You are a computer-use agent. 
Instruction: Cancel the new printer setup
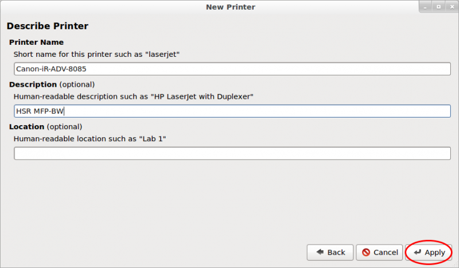[x=379, y=253]
